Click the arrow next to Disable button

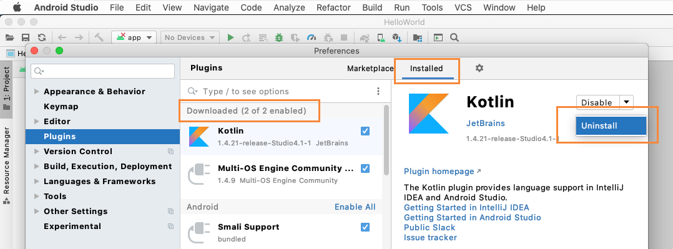click(627, 102)
